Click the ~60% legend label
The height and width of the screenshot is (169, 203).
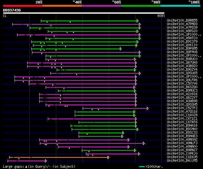pos(116,2)
